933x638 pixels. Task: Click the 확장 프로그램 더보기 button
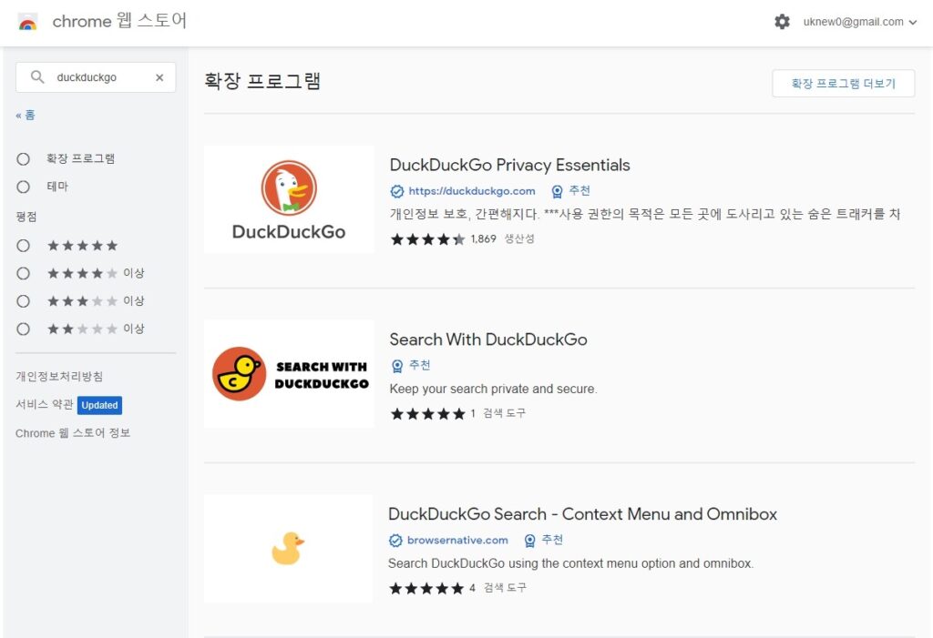[x=843, y=83]
